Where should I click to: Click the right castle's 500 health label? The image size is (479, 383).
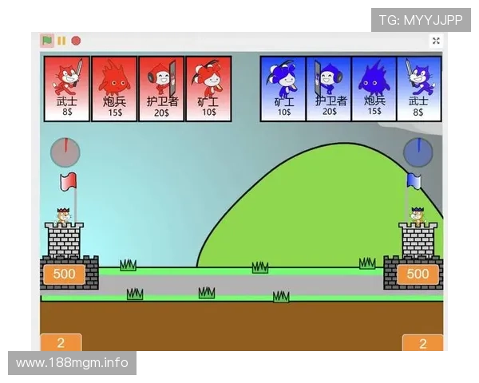[x=418, y=274]
